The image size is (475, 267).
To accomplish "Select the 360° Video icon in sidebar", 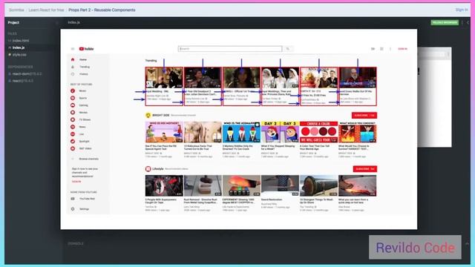I will tap(73, 148).
